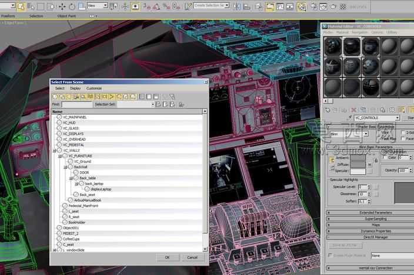Image resolution: width=414 pixels, height=275 pixels.
Task: Click the Specular color swatch
Action: pos(358,171)
